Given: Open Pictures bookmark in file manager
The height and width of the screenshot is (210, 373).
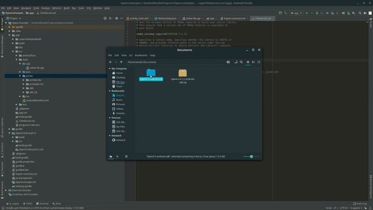Looking at the screenshot, I should coord(118,104).
